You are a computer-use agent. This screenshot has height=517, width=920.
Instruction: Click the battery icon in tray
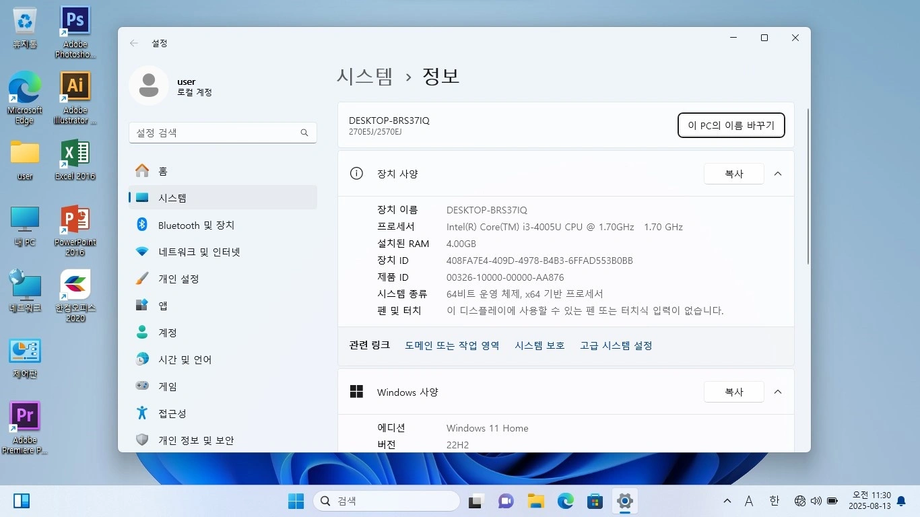coord(832,501)
